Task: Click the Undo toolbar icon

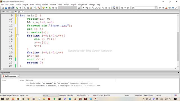Action: [x=17, y=8]
